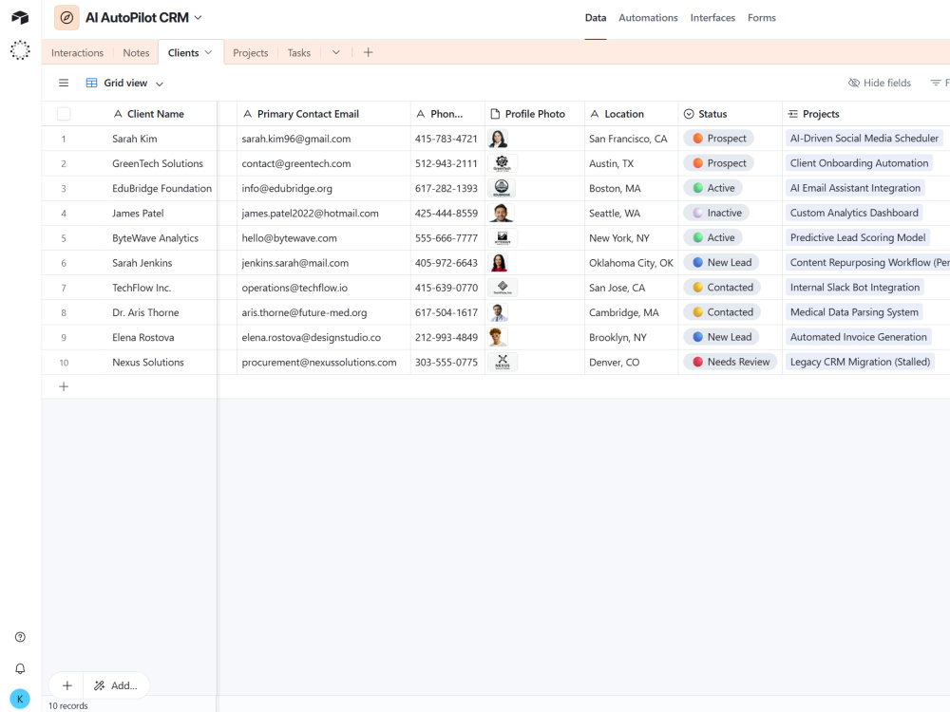Toggle the views sidebar hamburger icon
This screenshot has height=712, width=950.
point(64,83)
